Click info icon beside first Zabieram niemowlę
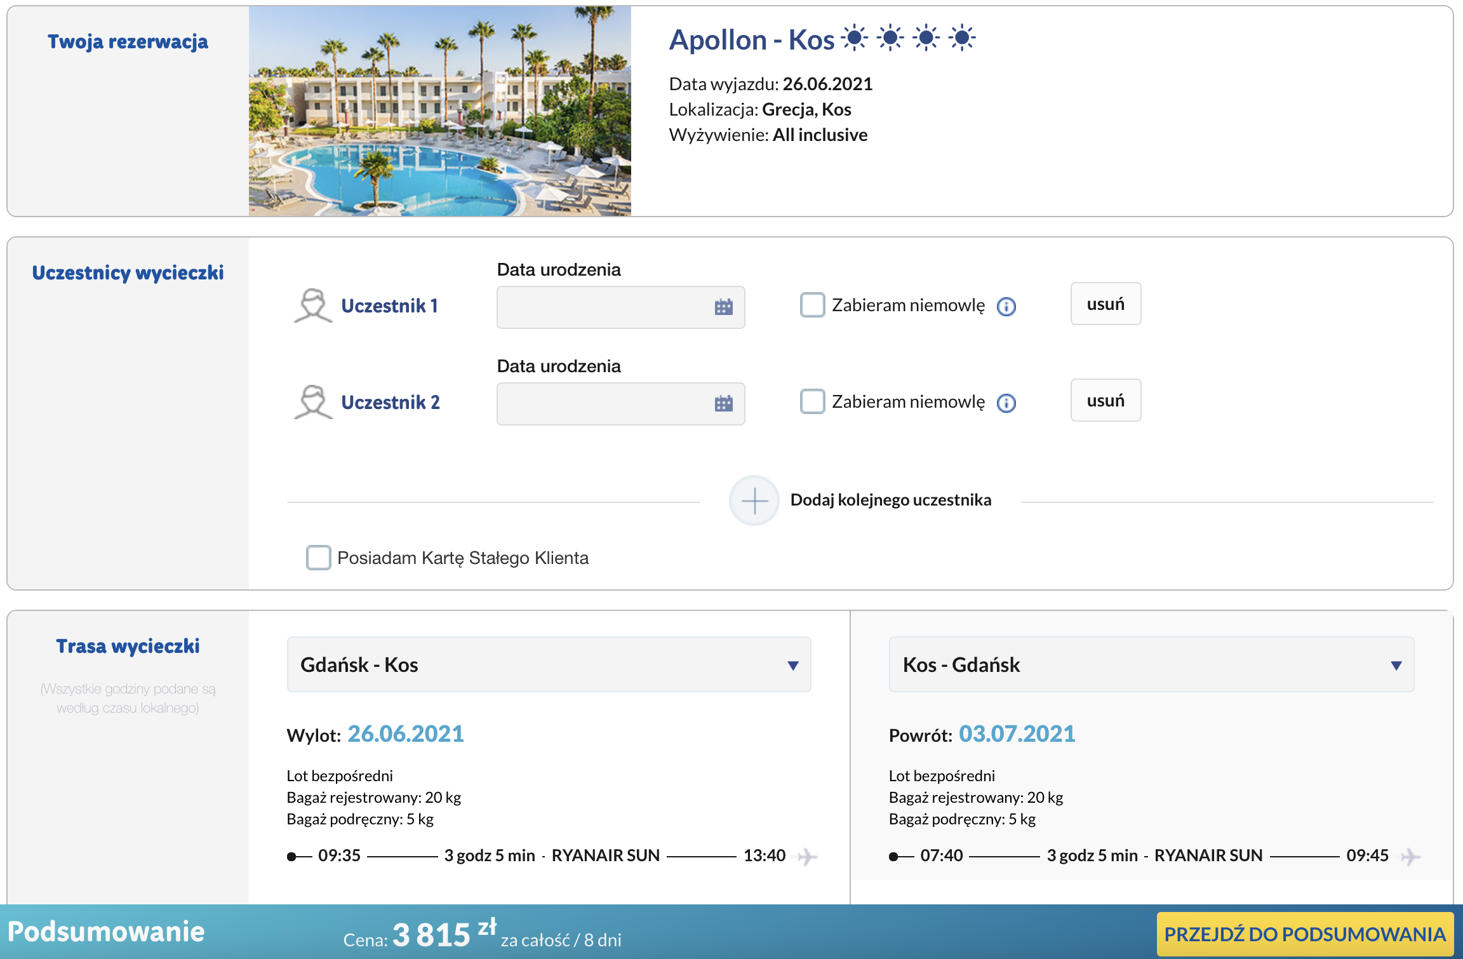Image resolution: width=1463 pixels, height=959 pixels. [1006, 307]
